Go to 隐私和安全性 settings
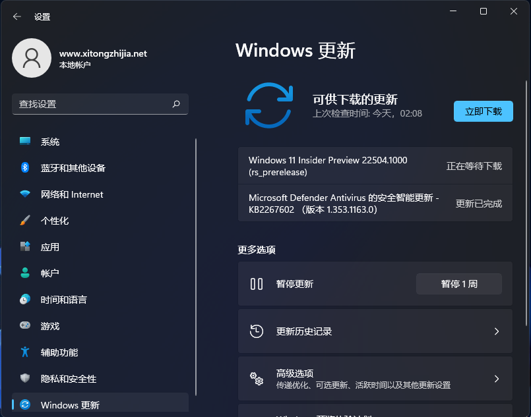Image resolution: width=531 pixels, height=417 pixels. point(100,379)
